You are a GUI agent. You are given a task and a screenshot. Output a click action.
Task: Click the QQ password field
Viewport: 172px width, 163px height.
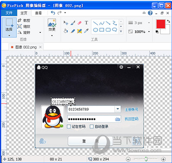[94, 119]
